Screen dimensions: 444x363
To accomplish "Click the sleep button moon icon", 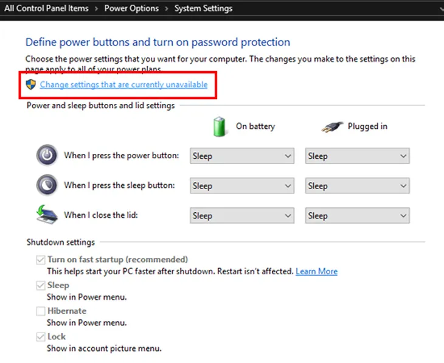I will point(47,185).
